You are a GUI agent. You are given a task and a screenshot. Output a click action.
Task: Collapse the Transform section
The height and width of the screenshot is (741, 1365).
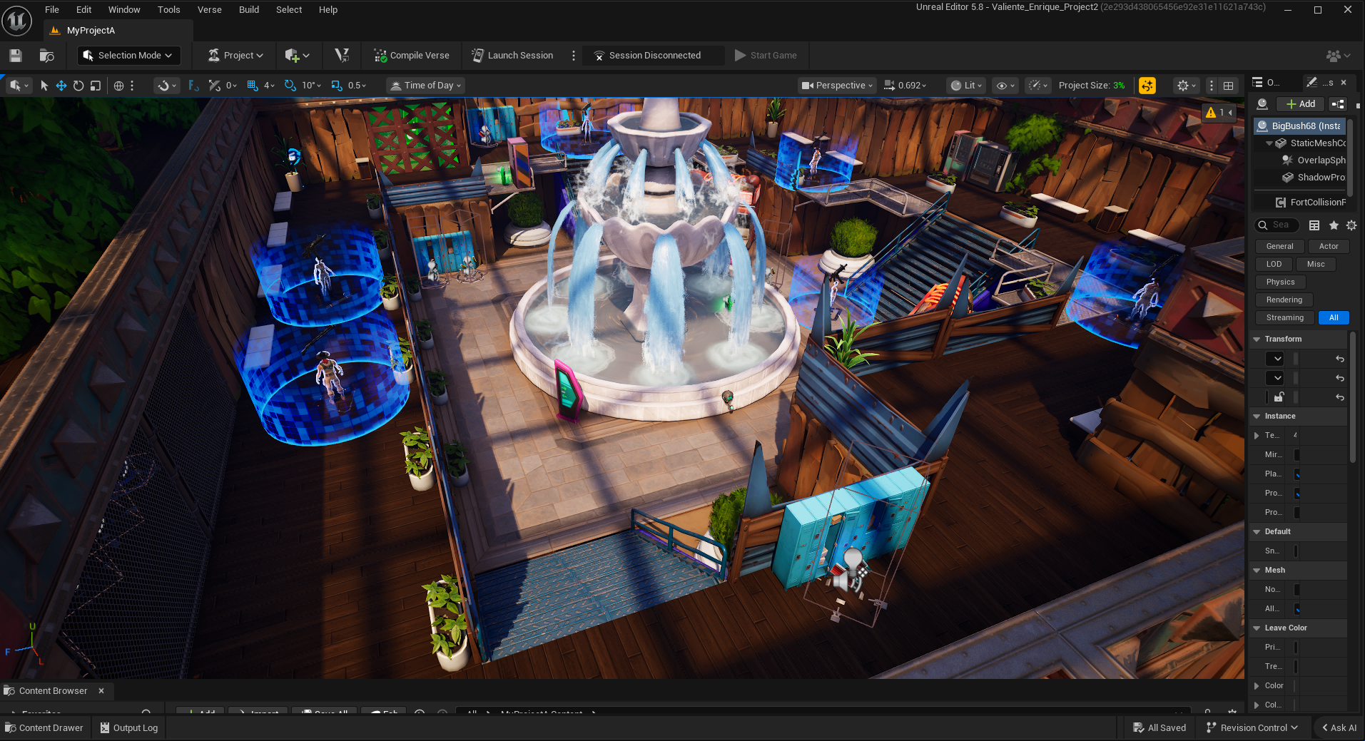tap(1257, 339)
